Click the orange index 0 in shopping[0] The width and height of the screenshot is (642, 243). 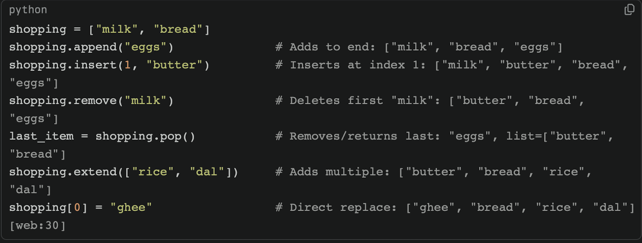(77, 208)
